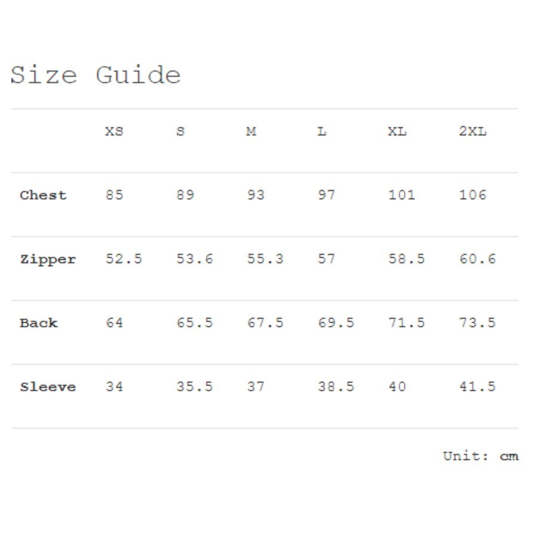Select the 2XL column header
Screen dimensions: 537x537
(x=473, y=131)
